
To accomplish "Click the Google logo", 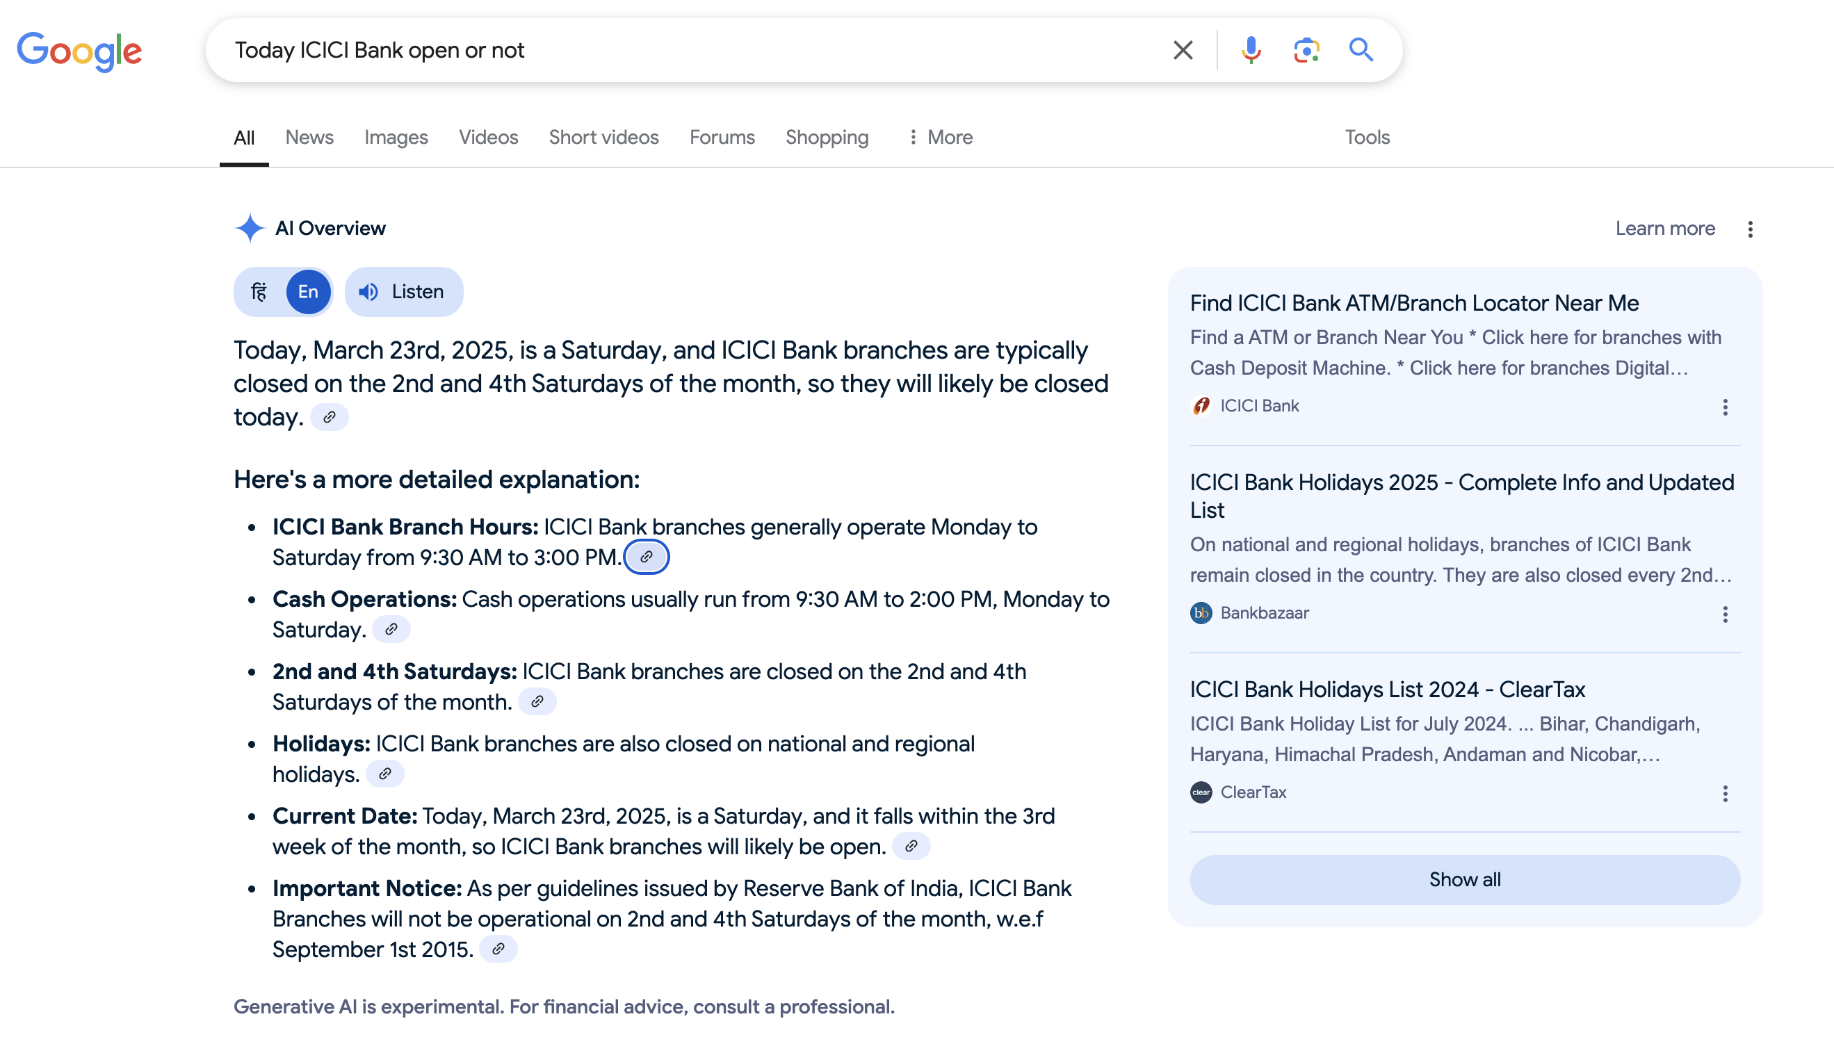I will tap(79, 51).
